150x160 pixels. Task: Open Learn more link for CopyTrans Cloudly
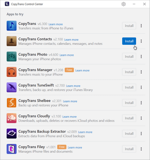click(x=70, y=116)
